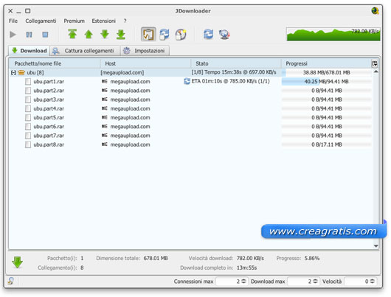Image resolution: width=391 pixels, height=297 pixels.
Task: Click the blue reconnect refresh icon
Action: point(208,34)
